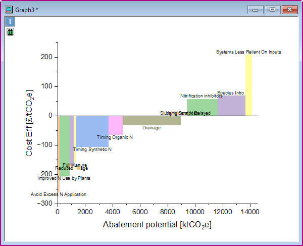Image resolution: width=303 pixels, height=246 pixels.
Task: Maximize the Graph3 window
Action: (273, 10)
